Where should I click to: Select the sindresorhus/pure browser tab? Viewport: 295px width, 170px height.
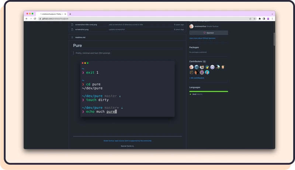pyautogui.click(x=51, y=14)
